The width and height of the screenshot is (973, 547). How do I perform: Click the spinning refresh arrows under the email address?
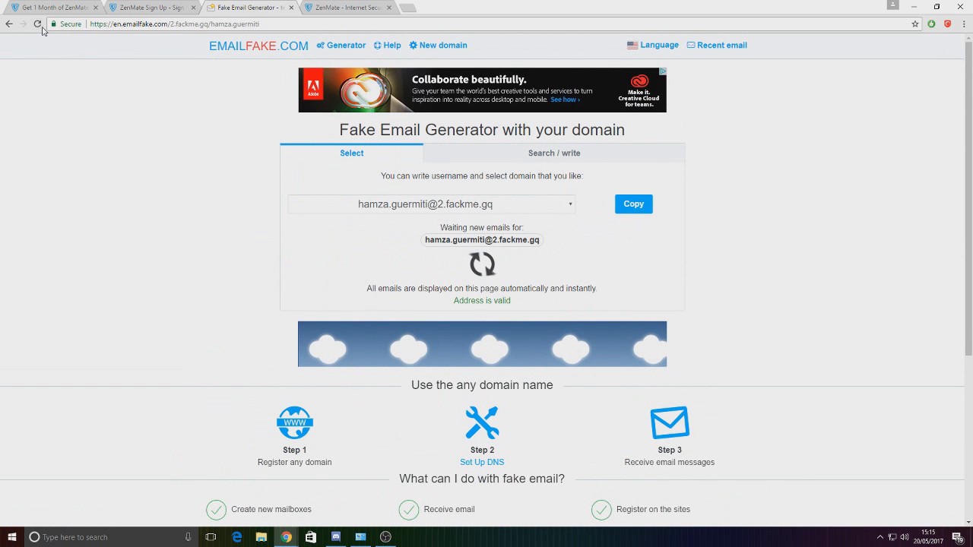[x=482, y=264]
